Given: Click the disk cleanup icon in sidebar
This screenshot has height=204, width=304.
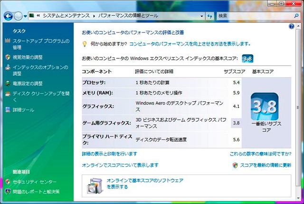Looking at the screenshot, I should 8,94.
